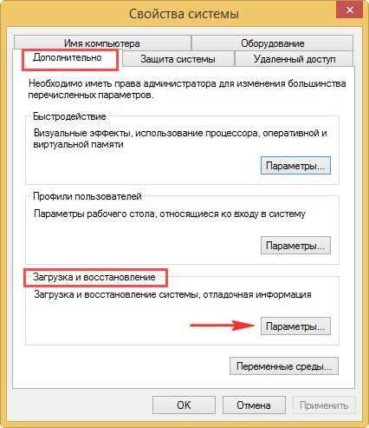369x428 pixels.
Task: Close the Свойства системы window
Action: (350, 10)
